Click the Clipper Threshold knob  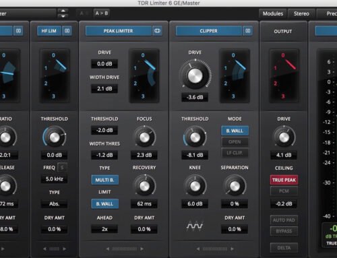(195, 137)
